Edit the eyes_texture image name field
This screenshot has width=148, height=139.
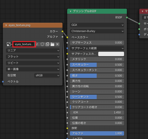24,44
